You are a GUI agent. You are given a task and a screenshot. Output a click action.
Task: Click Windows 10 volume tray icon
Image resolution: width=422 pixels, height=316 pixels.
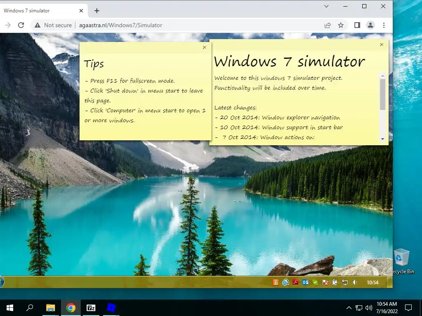click(x=369, y=308)
